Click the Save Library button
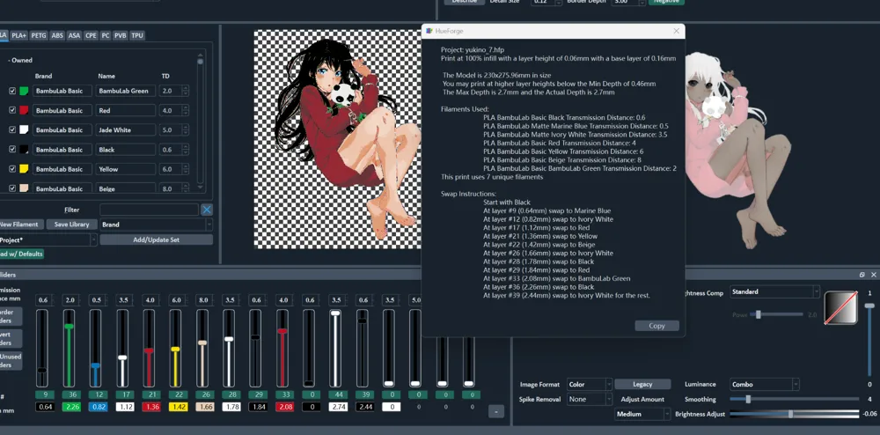The height and width of the screenshot is (435, 880). tap(72, 225)
